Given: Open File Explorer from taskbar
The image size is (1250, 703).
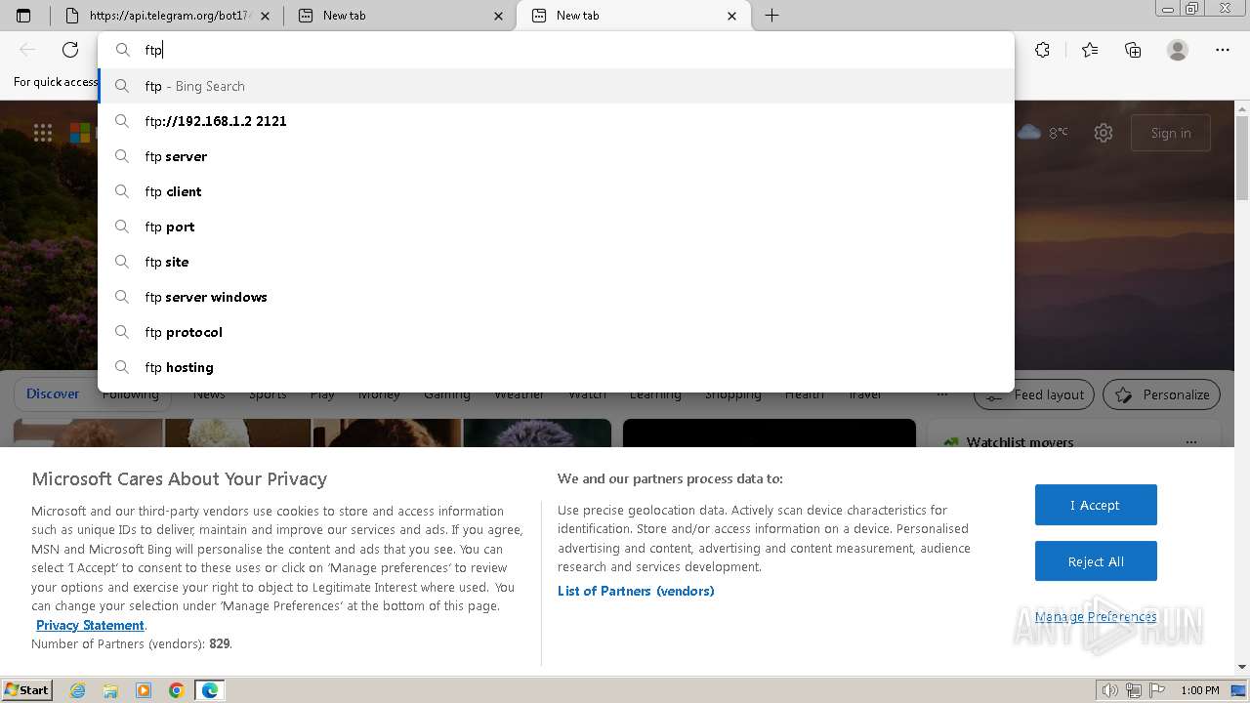Looking at the screenshot, I should pos(110,690).
